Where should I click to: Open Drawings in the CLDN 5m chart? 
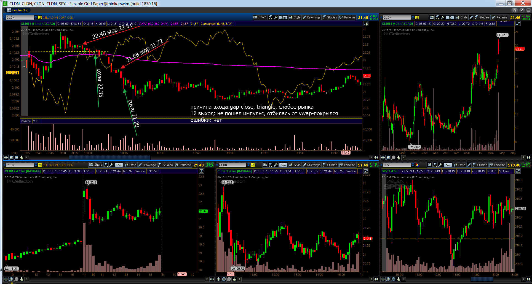(311, 165)
